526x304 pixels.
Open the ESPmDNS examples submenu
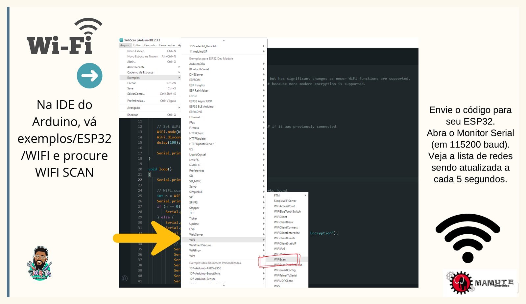pos(224,112)
